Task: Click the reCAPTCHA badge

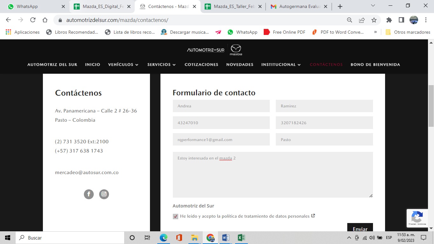Action: coord(417,218)
